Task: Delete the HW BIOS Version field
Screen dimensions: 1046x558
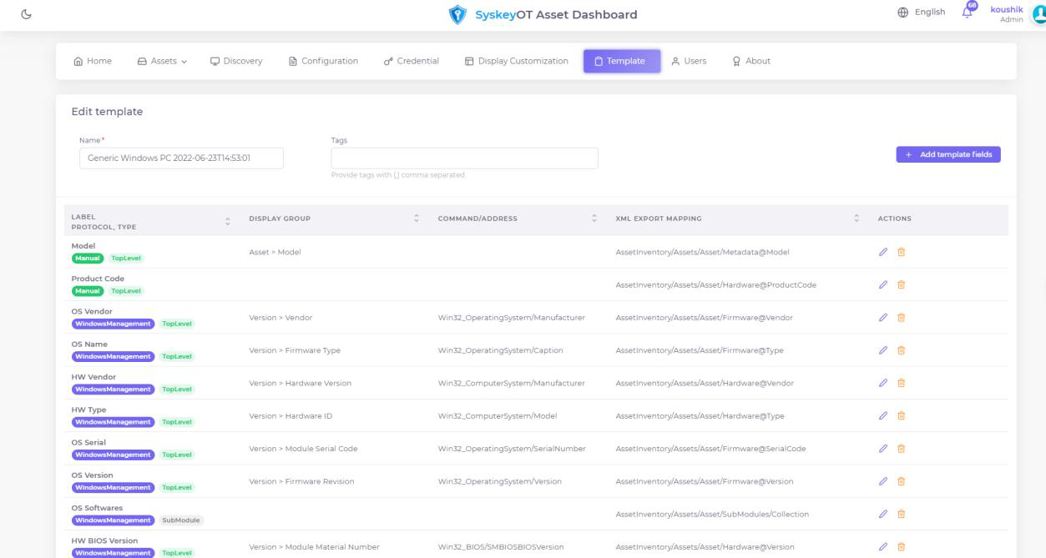Action: (x=901, y=546)
